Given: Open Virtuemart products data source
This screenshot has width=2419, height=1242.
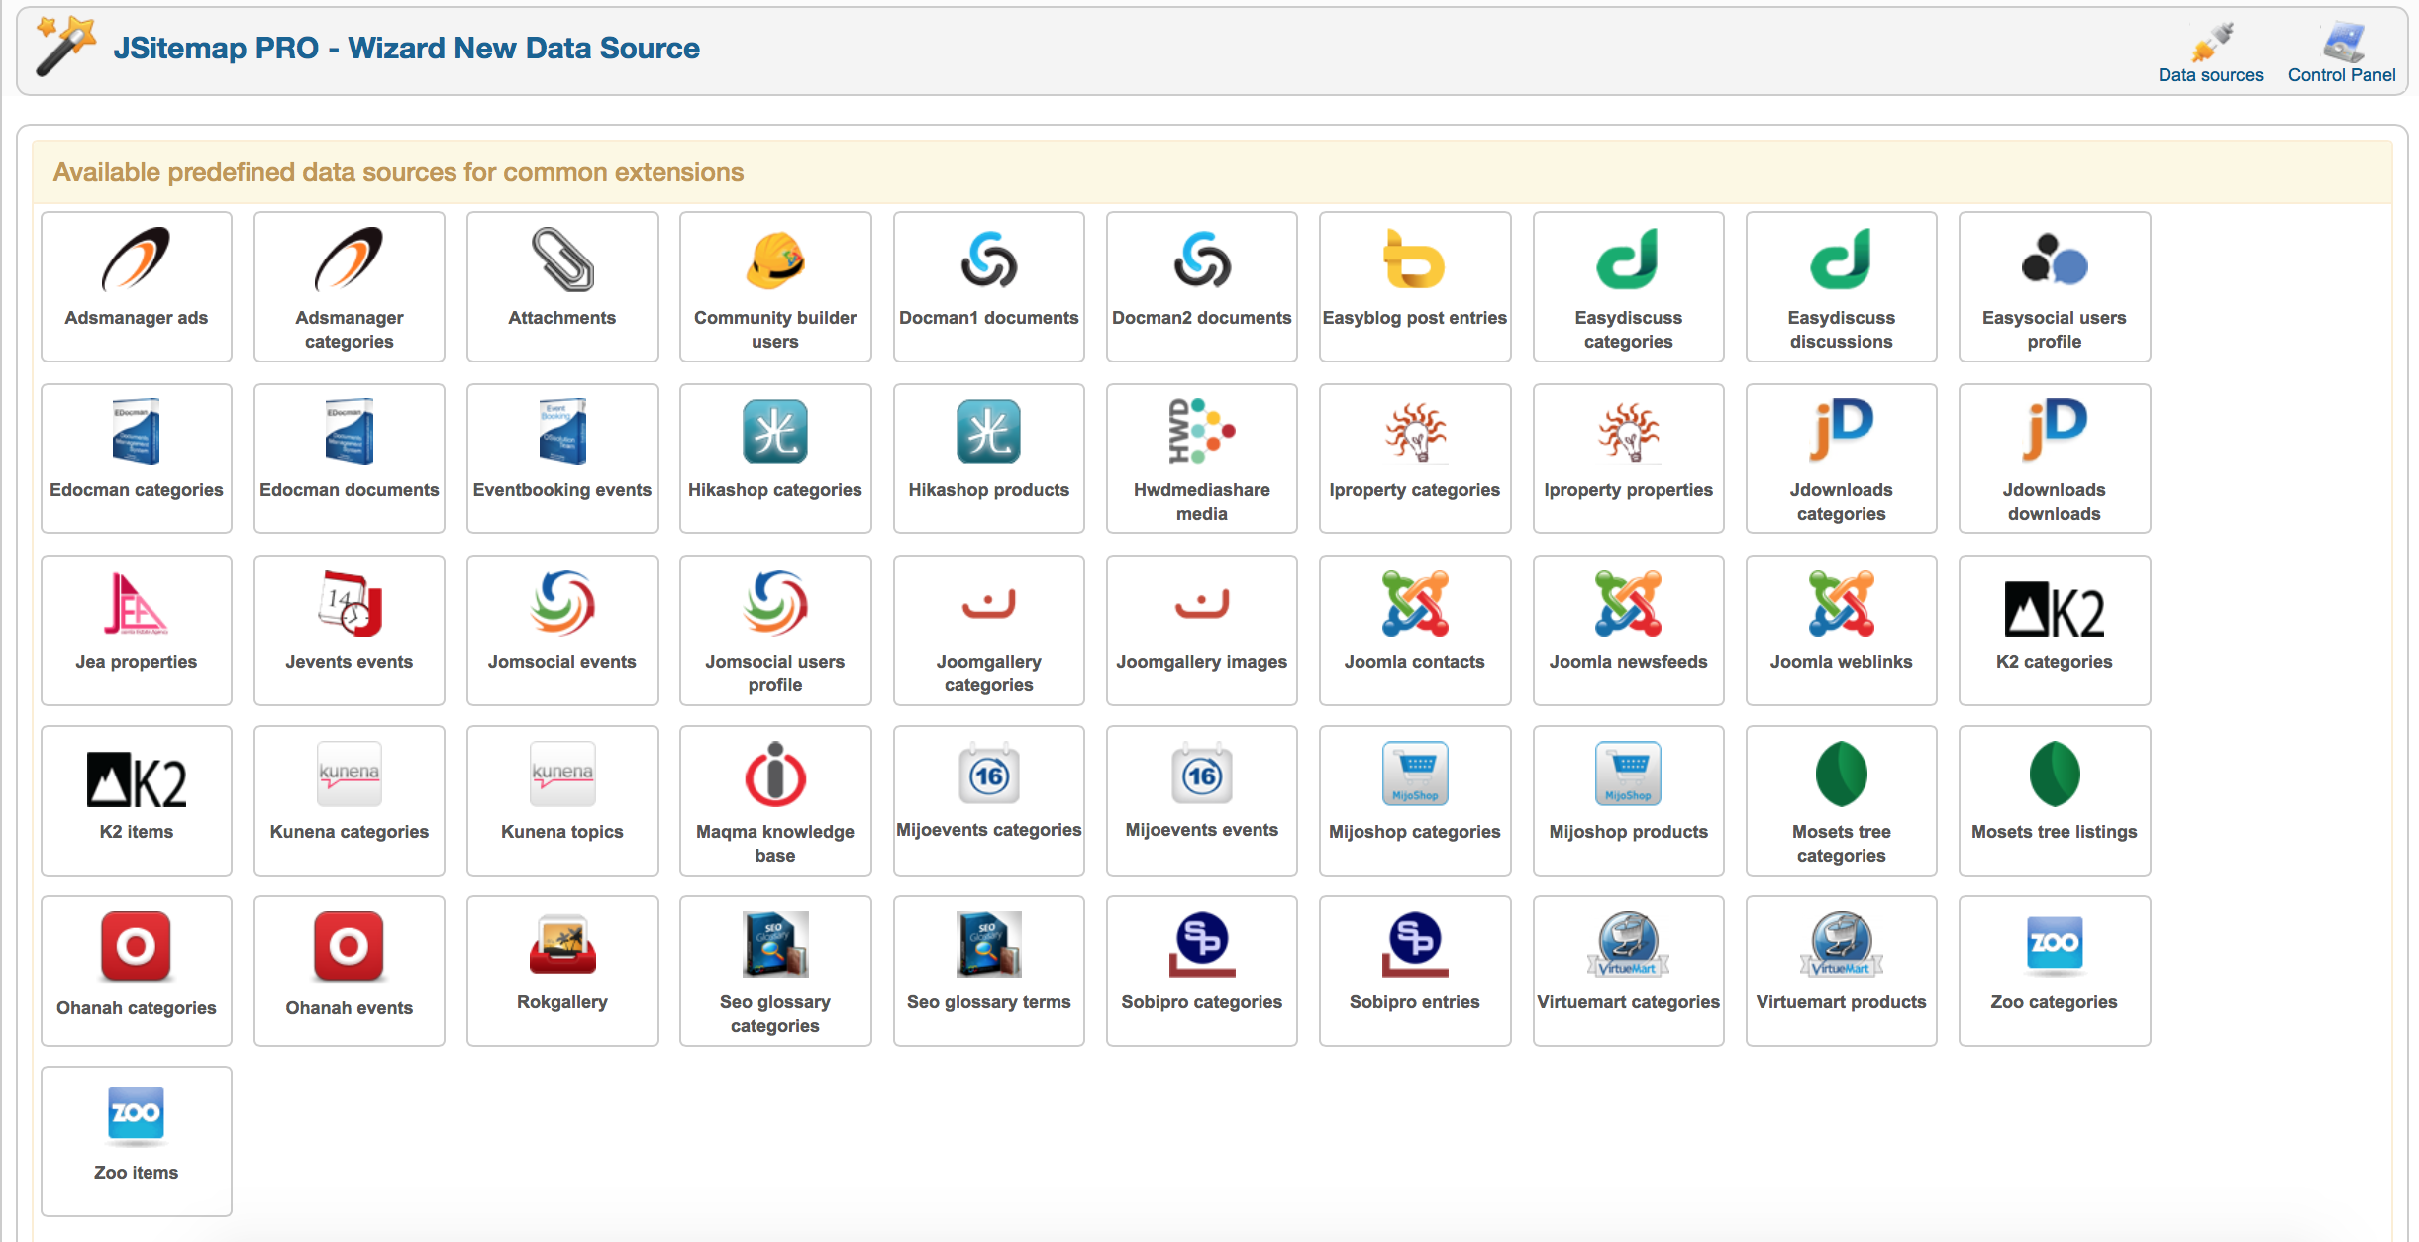Looking at the screenshot, I should click(x=1840, y=965).
